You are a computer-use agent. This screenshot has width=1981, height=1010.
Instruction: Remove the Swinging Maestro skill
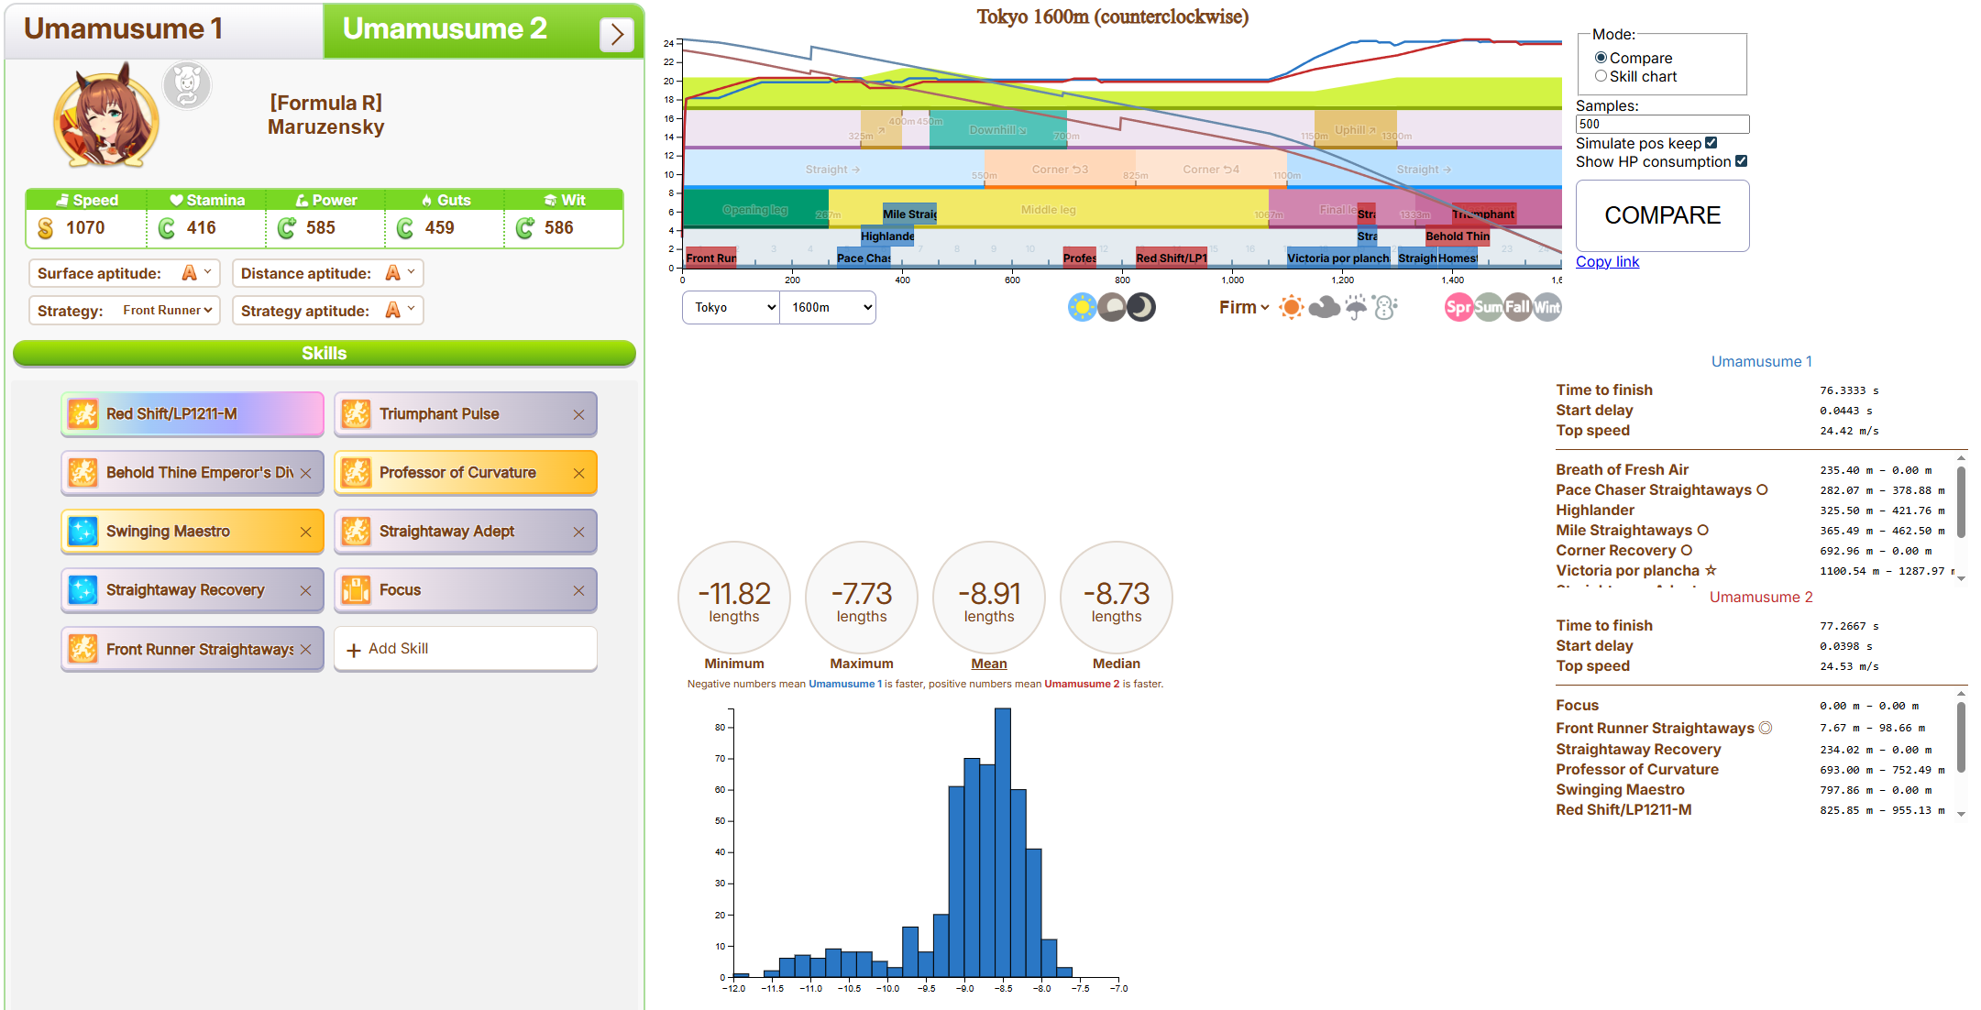point(305,532)
